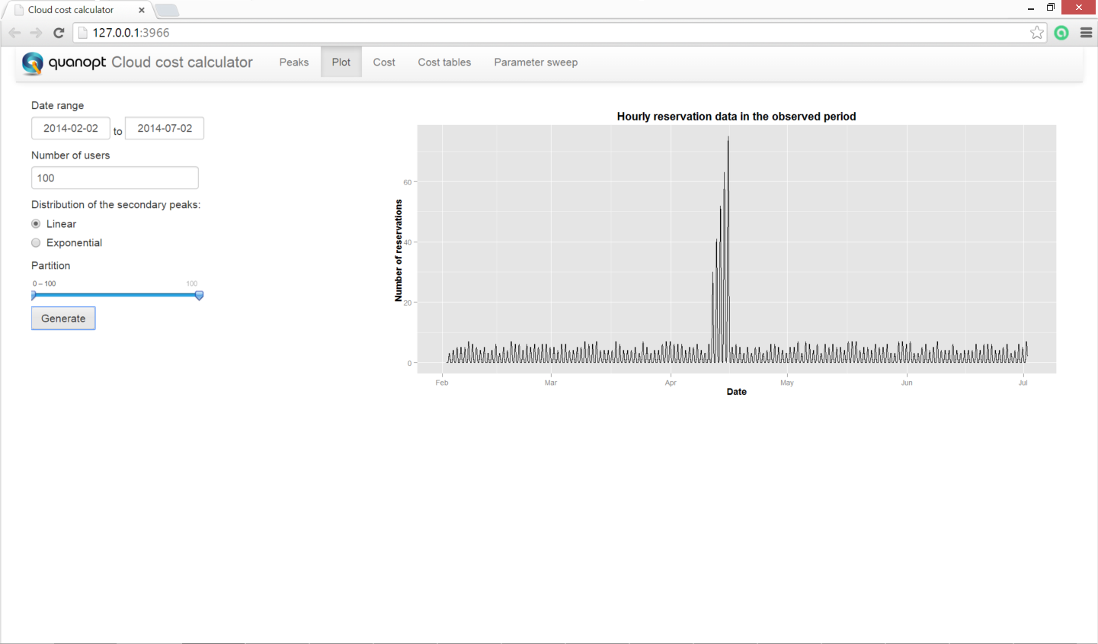This screenshot has width=1098, height=644.
Task: Click the 'Date range' label
Action: 58,106
